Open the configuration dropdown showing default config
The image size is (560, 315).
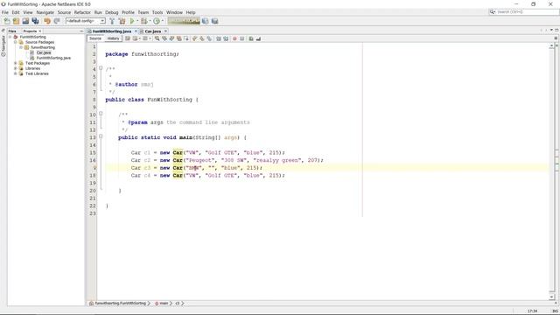coord(86,21)
